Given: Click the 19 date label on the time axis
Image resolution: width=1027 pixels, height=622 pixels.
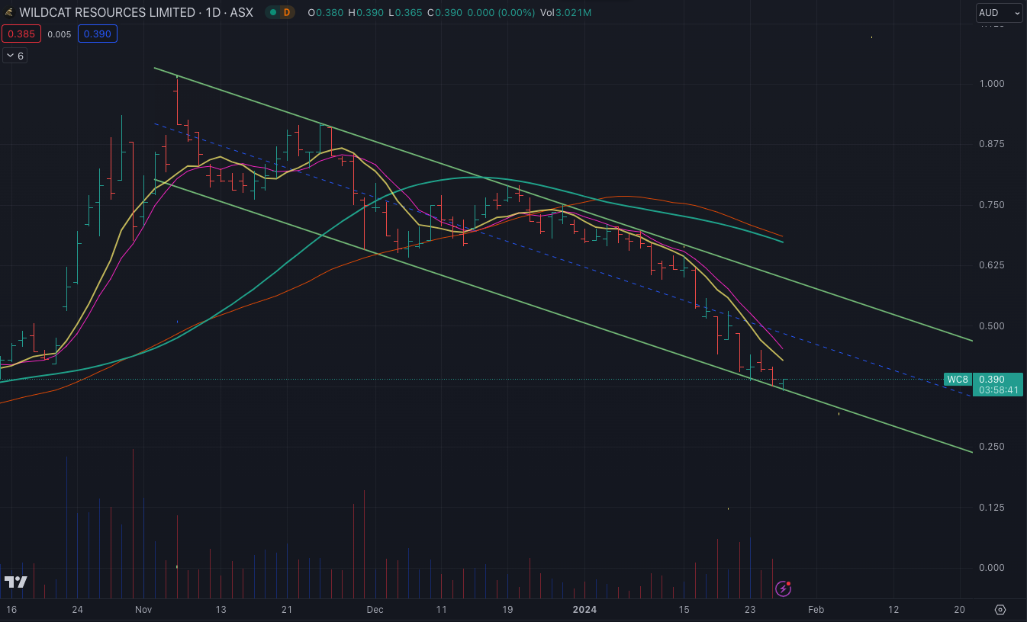Looking at the screenshot, I should point(507,610).
